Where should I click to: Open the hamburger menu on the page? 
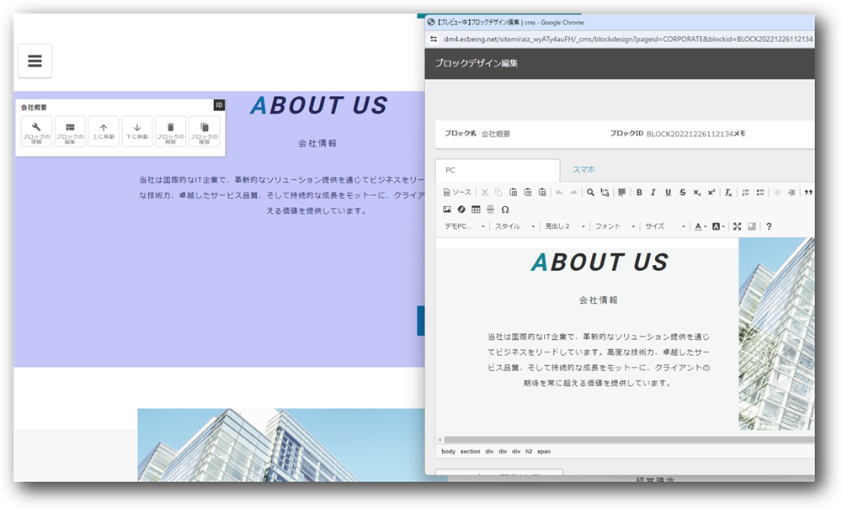(x=35, y=61)
